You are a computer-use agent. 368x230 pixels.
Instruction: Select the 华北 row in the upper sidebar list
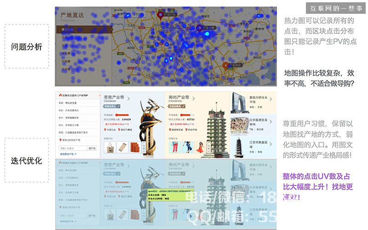[78, 125]
